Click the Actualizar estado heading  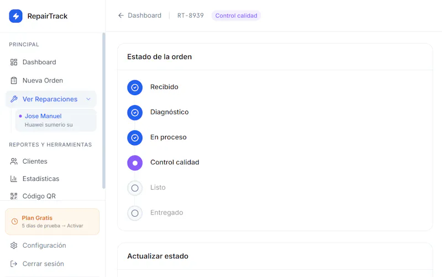point(158,256)
